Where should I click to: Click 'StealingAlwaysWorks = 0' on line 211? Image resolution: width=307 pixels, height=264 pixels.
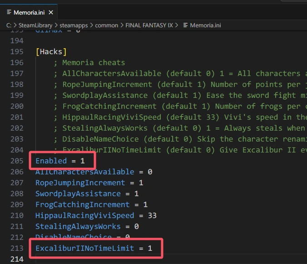tap(87, 227)
